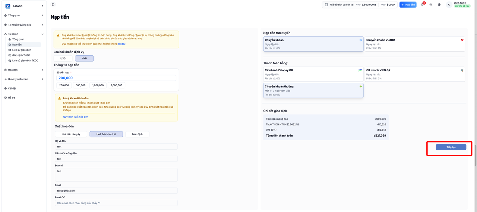
Task: Choose the 1,000,000 quick amount button
Action: pos(98,85)
